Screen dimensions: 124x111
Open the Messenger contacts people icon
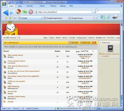click(x=103, y=17)
